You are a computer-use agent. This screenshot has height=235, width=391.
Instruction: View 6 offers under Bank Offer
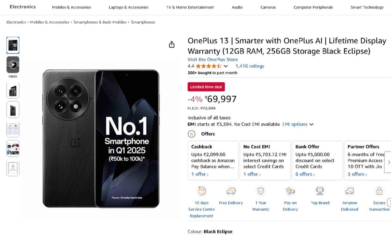pyautogui.click(x=305, y=174)
